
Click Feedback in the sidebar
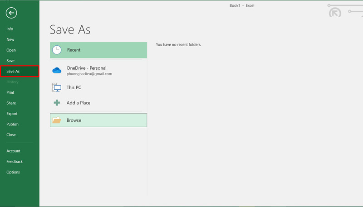click(x=15, y=161)
